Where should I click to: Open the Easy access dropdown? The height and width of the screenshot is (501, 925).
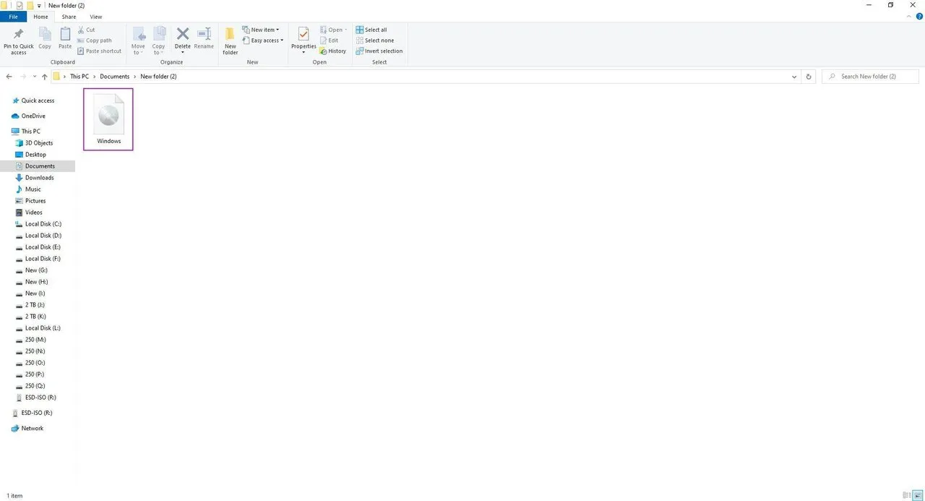(x=262, y=40)
